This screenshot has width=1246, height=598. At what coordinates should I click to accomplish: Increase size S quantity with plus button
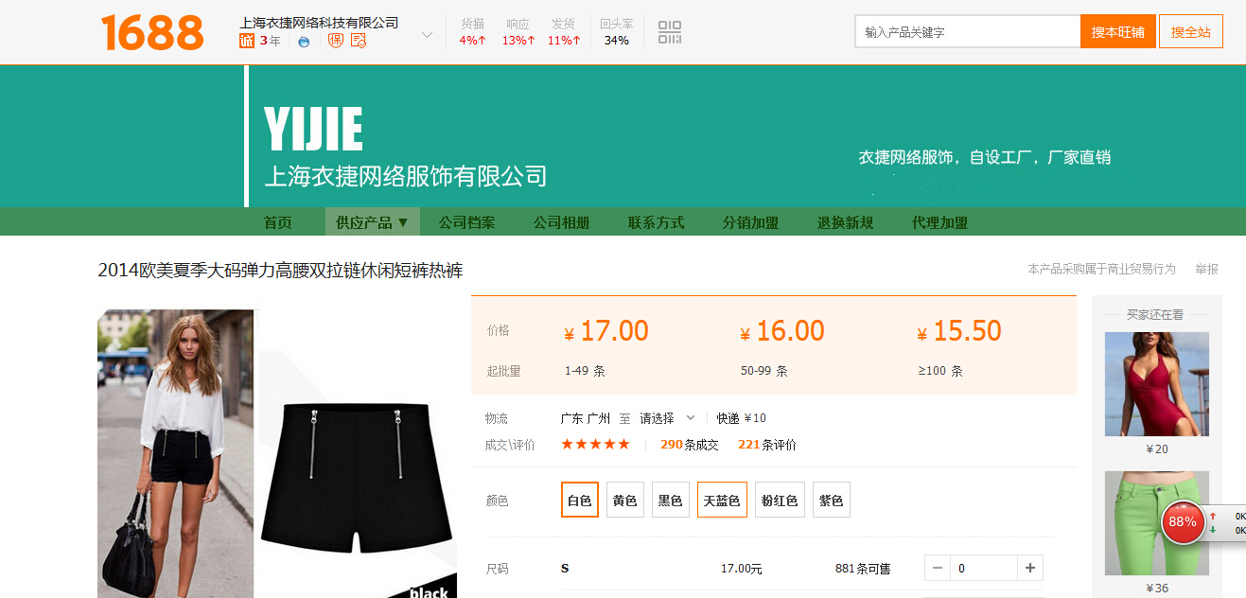point(1029,568)
